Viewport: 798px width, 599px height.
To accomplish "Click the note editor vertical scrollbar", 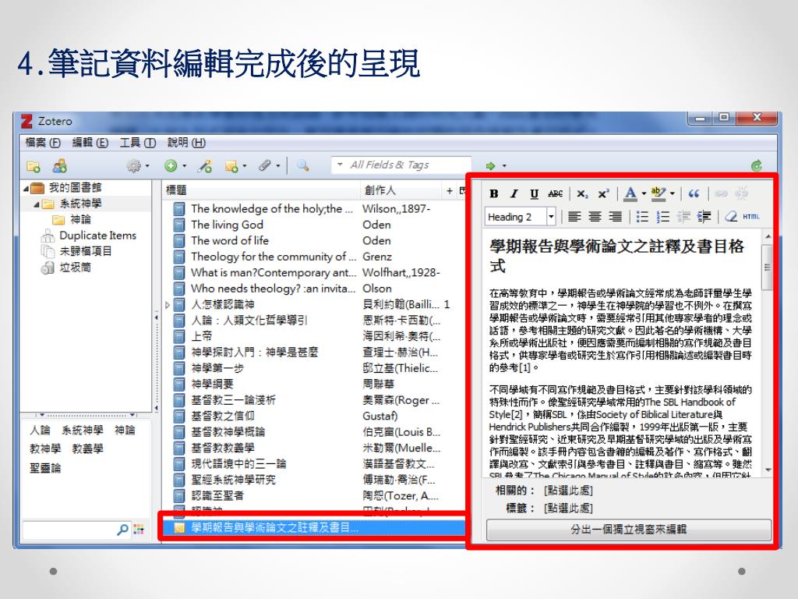I will [x=768, y=353].
